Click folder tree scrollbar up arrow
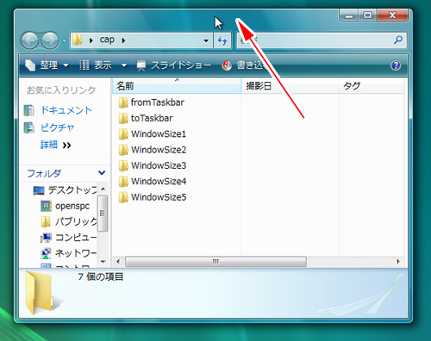 coord(103,189)
